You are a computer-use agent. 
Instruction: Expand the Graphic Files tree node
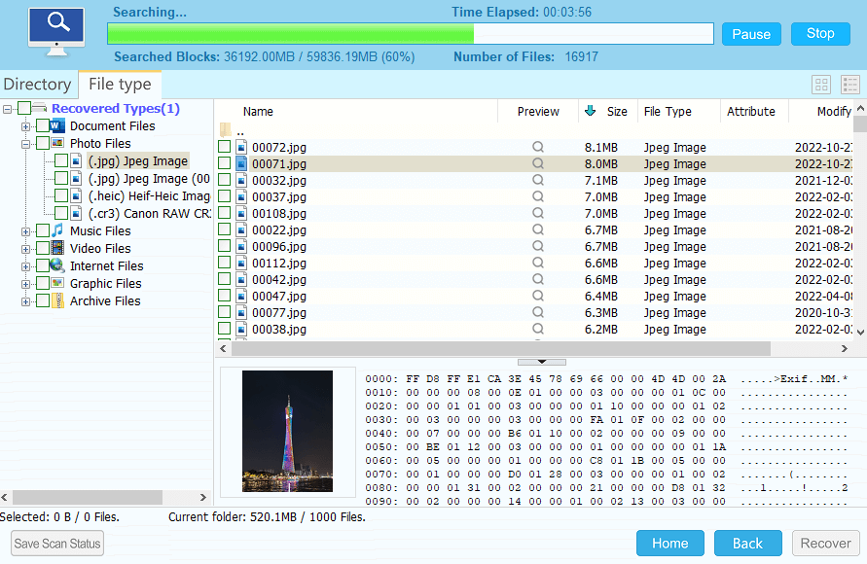pos(26,284)
